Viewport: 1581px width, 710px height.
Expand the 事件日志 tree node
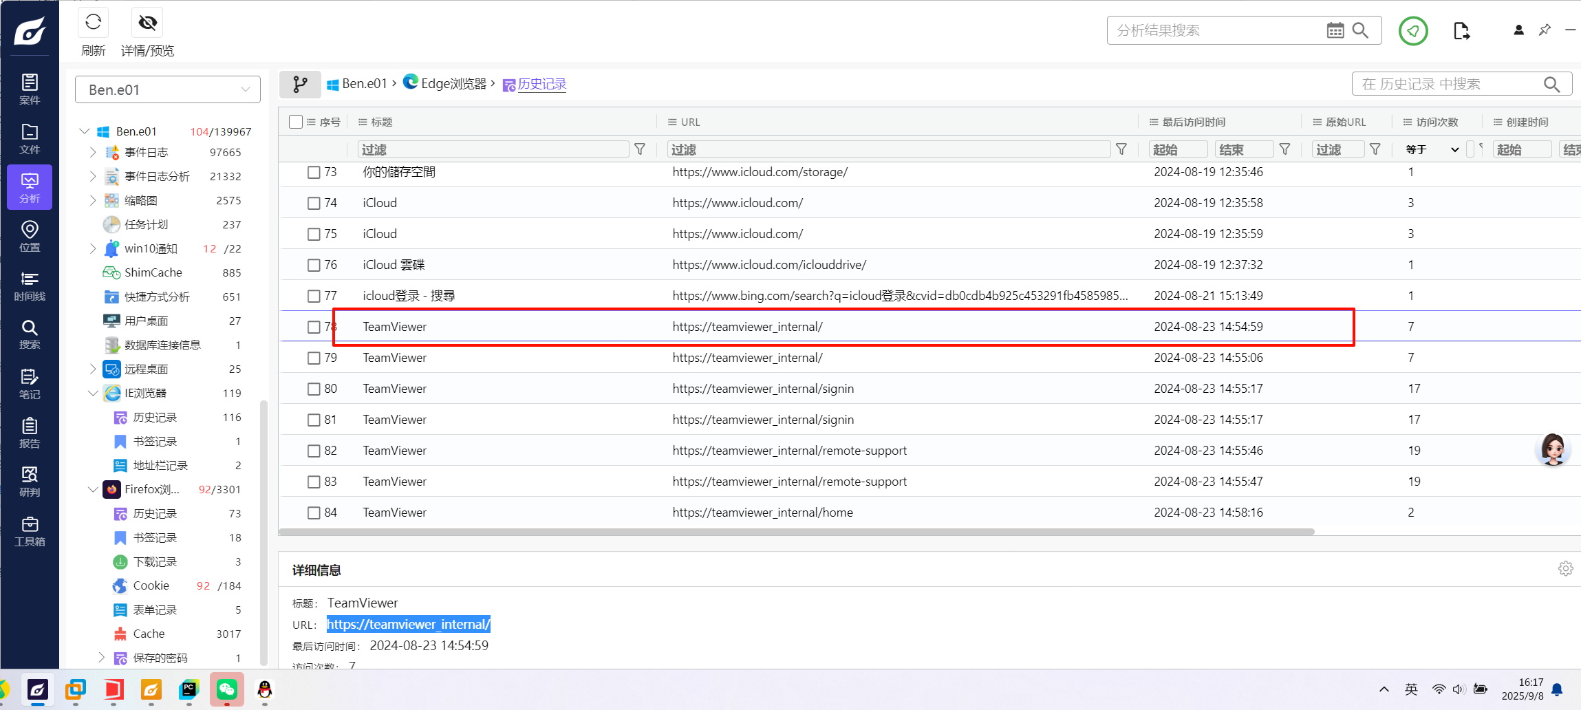pyautogui.click(x=93, y=152)
